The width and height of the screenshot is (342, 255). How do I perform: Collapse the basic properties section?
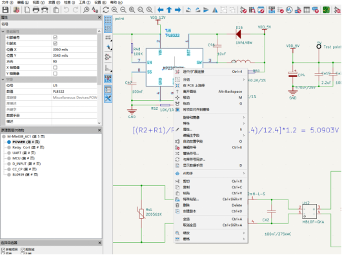point(3,32)
